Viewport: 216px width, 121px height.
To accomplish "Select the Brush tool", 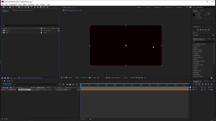I will pyautogui.click(x=35, y=7).
